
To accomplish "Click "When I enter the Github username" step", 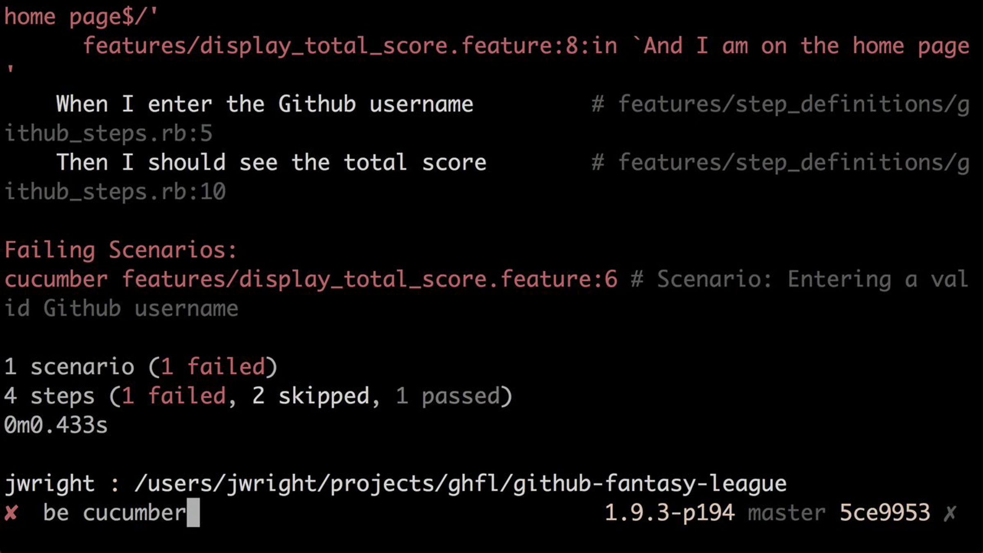I will click(x=265, y=104).
